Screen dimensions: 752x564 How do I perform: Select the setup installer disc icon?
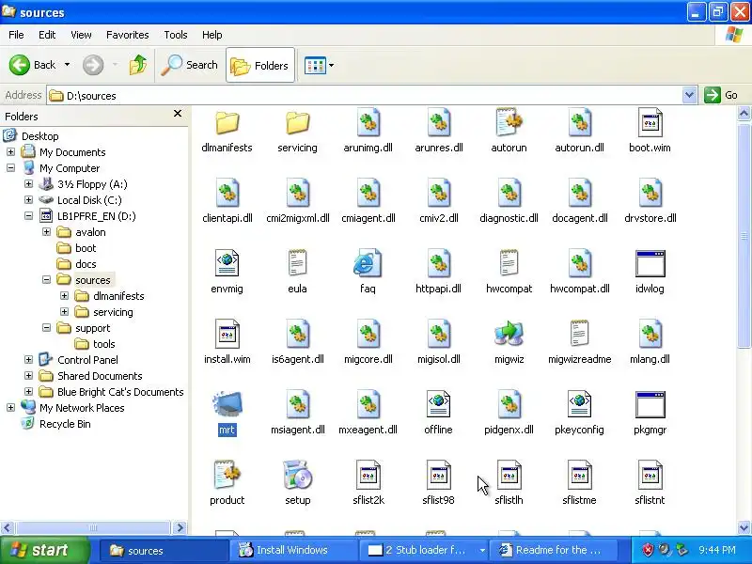tap(297, 475)
